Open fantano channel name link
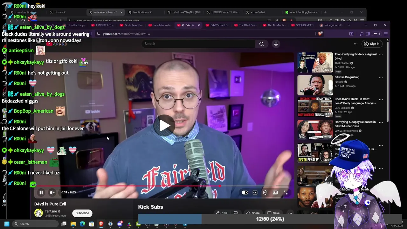This screenshot has width=407, height=229. [x=51, y=211]
